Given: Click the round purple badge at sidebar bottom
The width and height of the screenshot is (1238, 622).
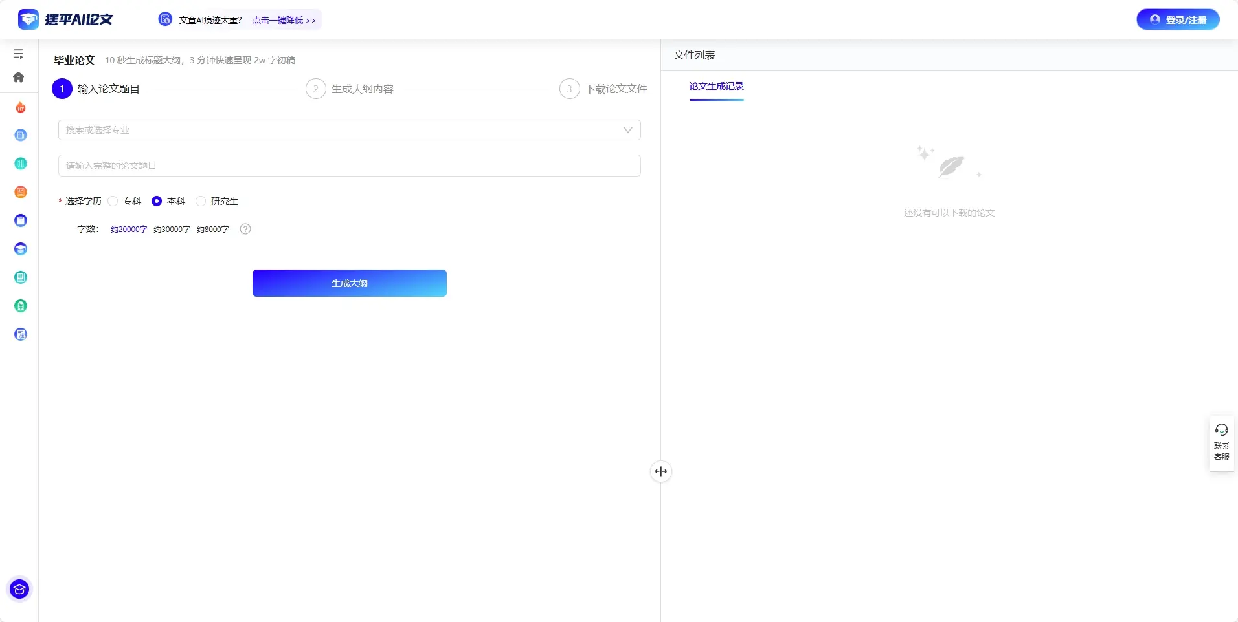Looking at the screenshot, I should pyautogui.click(x=19, y=589).
